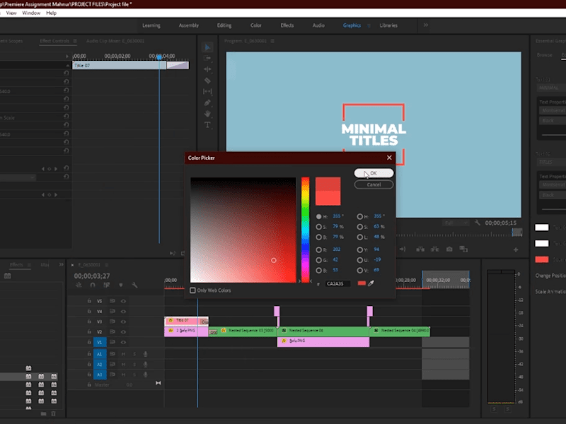Image resolution: width=566 pixels, height=424 pixels.
Task: Open Timeline Display Settings wrench
Action: [134, 285]
